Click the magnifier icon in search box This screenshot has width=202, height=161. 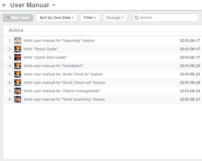[136, 18]
